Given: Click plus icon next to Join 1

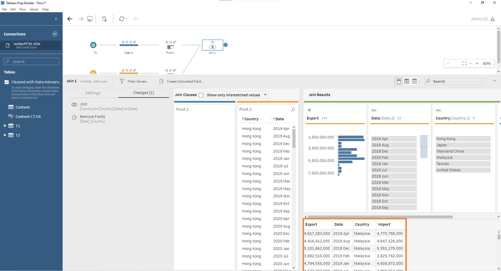Looking at the screenshot, I should click(x=226, y=45).
